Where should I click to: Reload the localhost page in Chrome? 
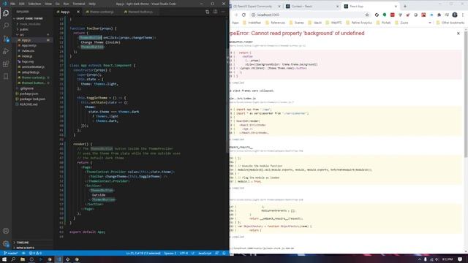244,15
